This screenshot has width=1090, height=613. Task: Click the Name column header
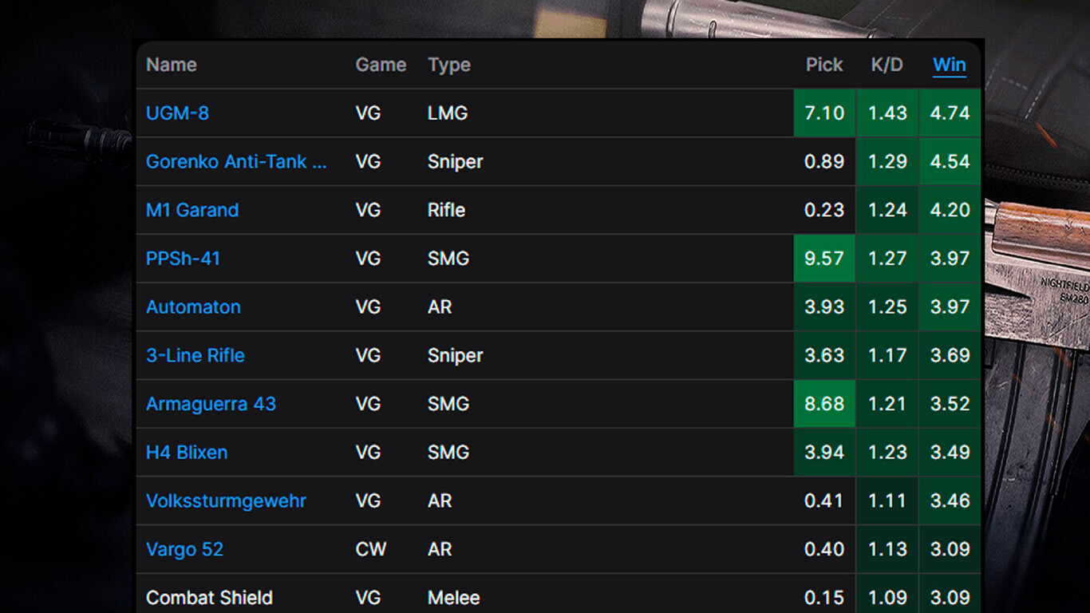click(x=172, y=65)
